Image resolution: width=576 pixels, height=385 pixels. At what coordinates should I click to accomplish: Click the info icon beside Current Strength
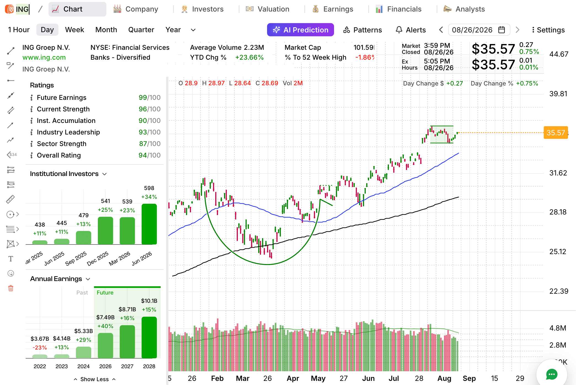31,109
